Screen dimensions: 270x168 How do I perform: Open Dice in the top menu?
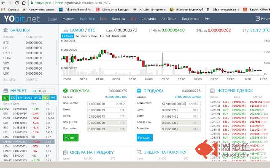103,19
